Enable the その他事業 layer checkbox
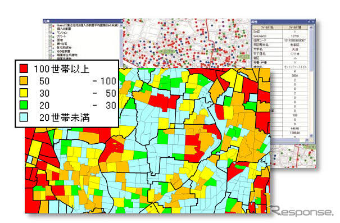Viewport: 340px width, 223px height. click(x=51, y=51)
